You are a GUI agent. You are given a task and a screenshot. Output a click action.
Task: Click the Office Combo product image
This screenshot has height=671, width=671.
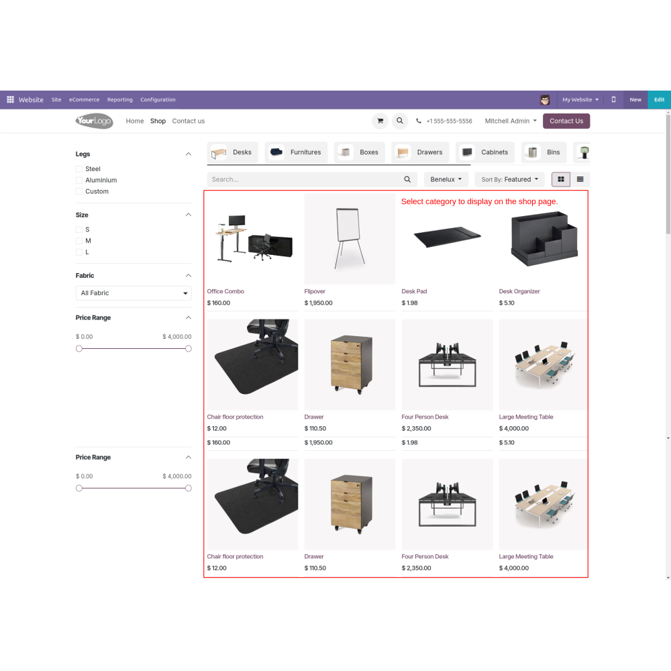tap(252, 239)
